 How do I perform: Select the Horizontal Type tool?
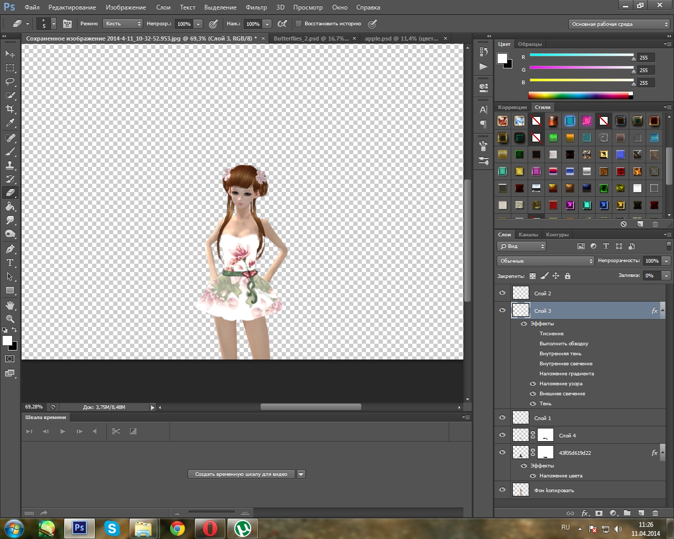[10, 263]
